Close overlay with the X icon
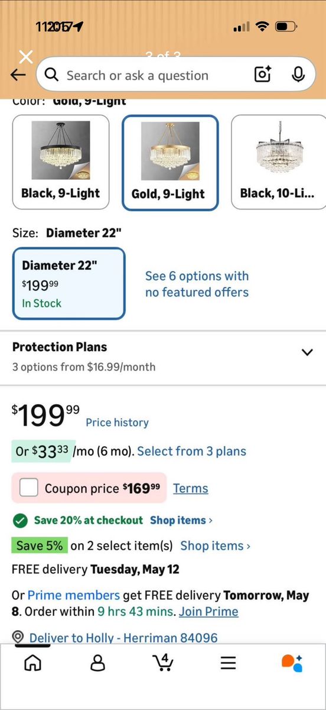This screenshot has width=326, height=710. click(26, 57)
